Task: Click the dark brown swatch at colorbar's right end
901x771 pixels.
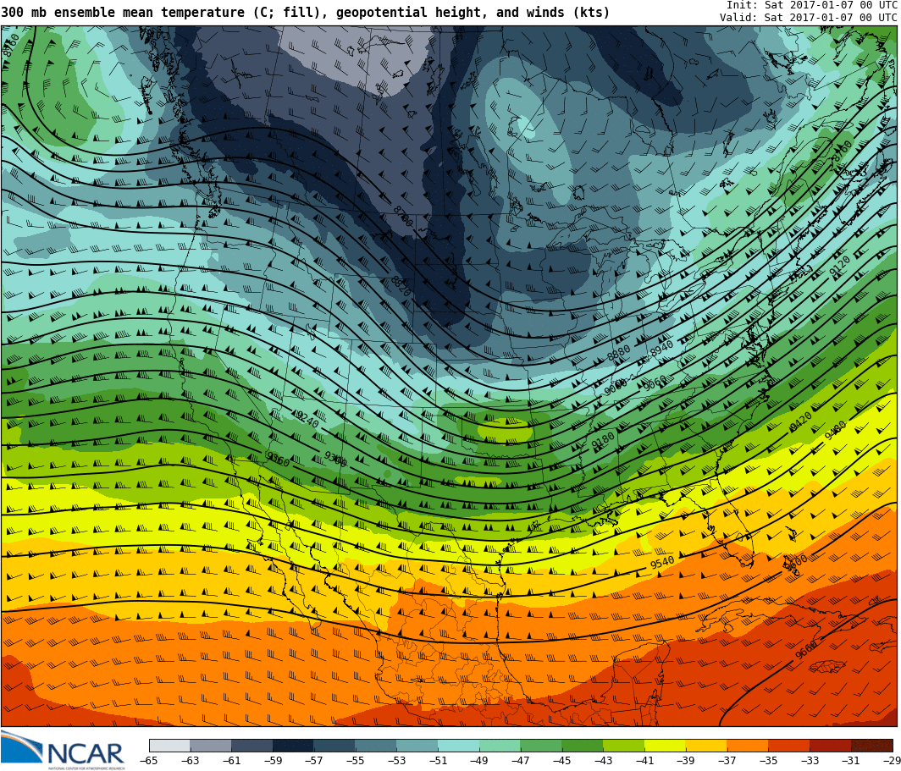Action: tap(871, 746)
